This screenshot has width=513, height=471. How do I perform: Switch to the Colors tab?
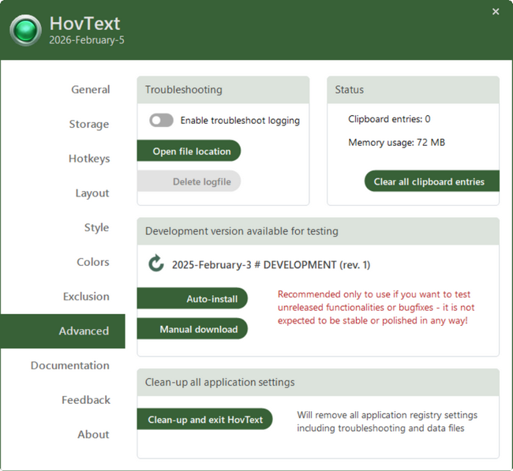(x=92, y=262)
